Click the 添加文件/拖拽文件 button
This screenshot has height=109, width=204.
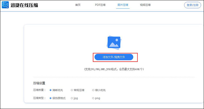[x=114, y=57]
